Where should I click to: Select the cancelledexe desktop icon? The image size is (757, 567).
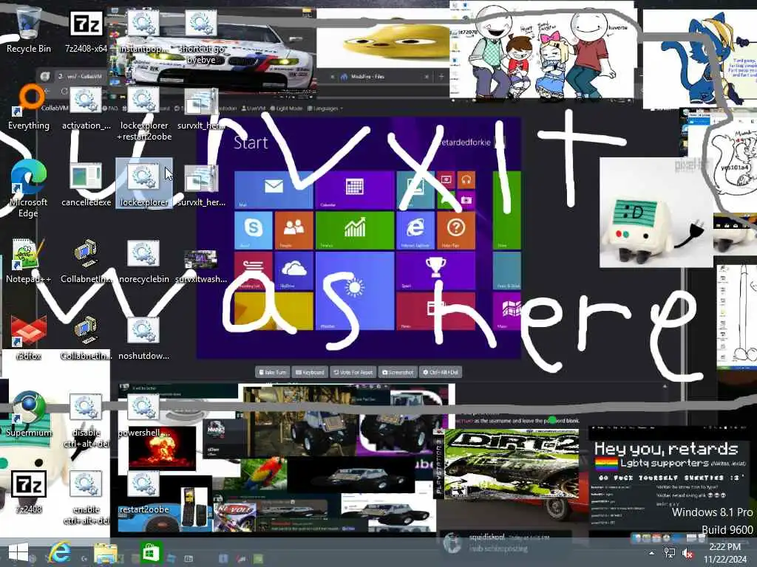[86, 184]
